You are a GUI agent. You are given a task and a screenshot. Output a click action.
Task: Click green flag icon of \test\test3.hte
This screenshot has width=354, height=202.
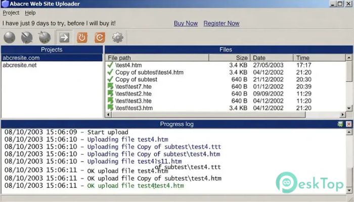point(110,100)
